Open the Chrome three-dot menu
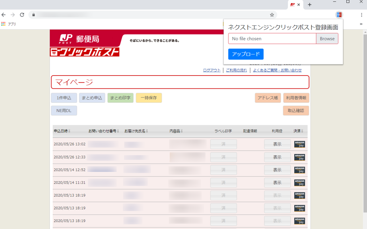367x229 pixels. coord(362,15)
